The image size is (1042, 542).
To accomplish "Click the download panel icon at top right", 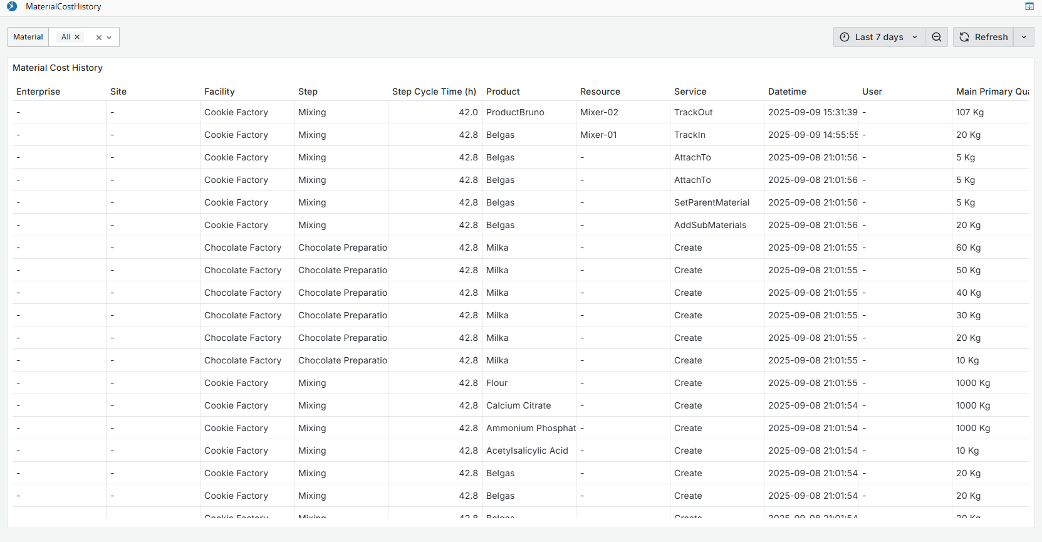I will (x=1029, y=6).
